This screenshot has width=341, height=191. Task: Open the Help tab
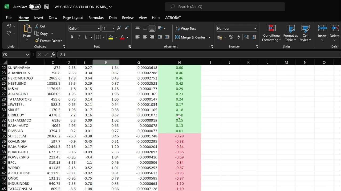tap(156, 18)
